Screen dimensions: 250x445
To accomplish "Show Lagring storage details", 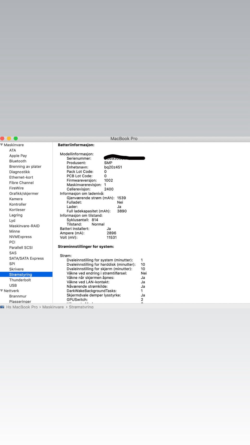I will 16,215.
